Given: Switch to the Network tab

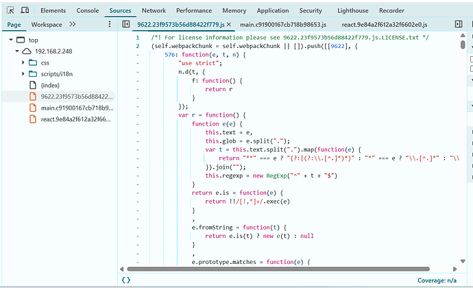Looking at the screenshot, I should click(154, 10).
